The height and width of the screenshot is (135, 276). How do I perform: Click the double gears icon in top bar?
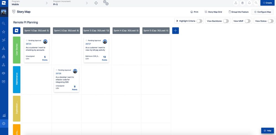(106, 3)
